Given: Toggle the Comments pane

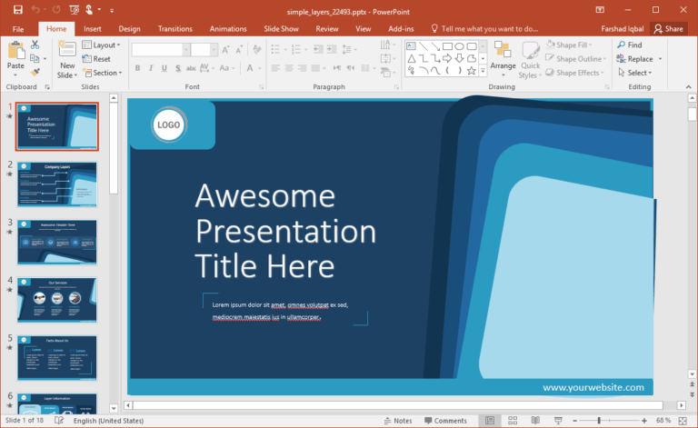Looking at the screenshot, I should click(x=444, y=421).
